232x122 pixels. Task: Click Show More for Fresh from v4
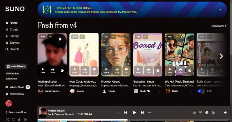coord(219,26)
